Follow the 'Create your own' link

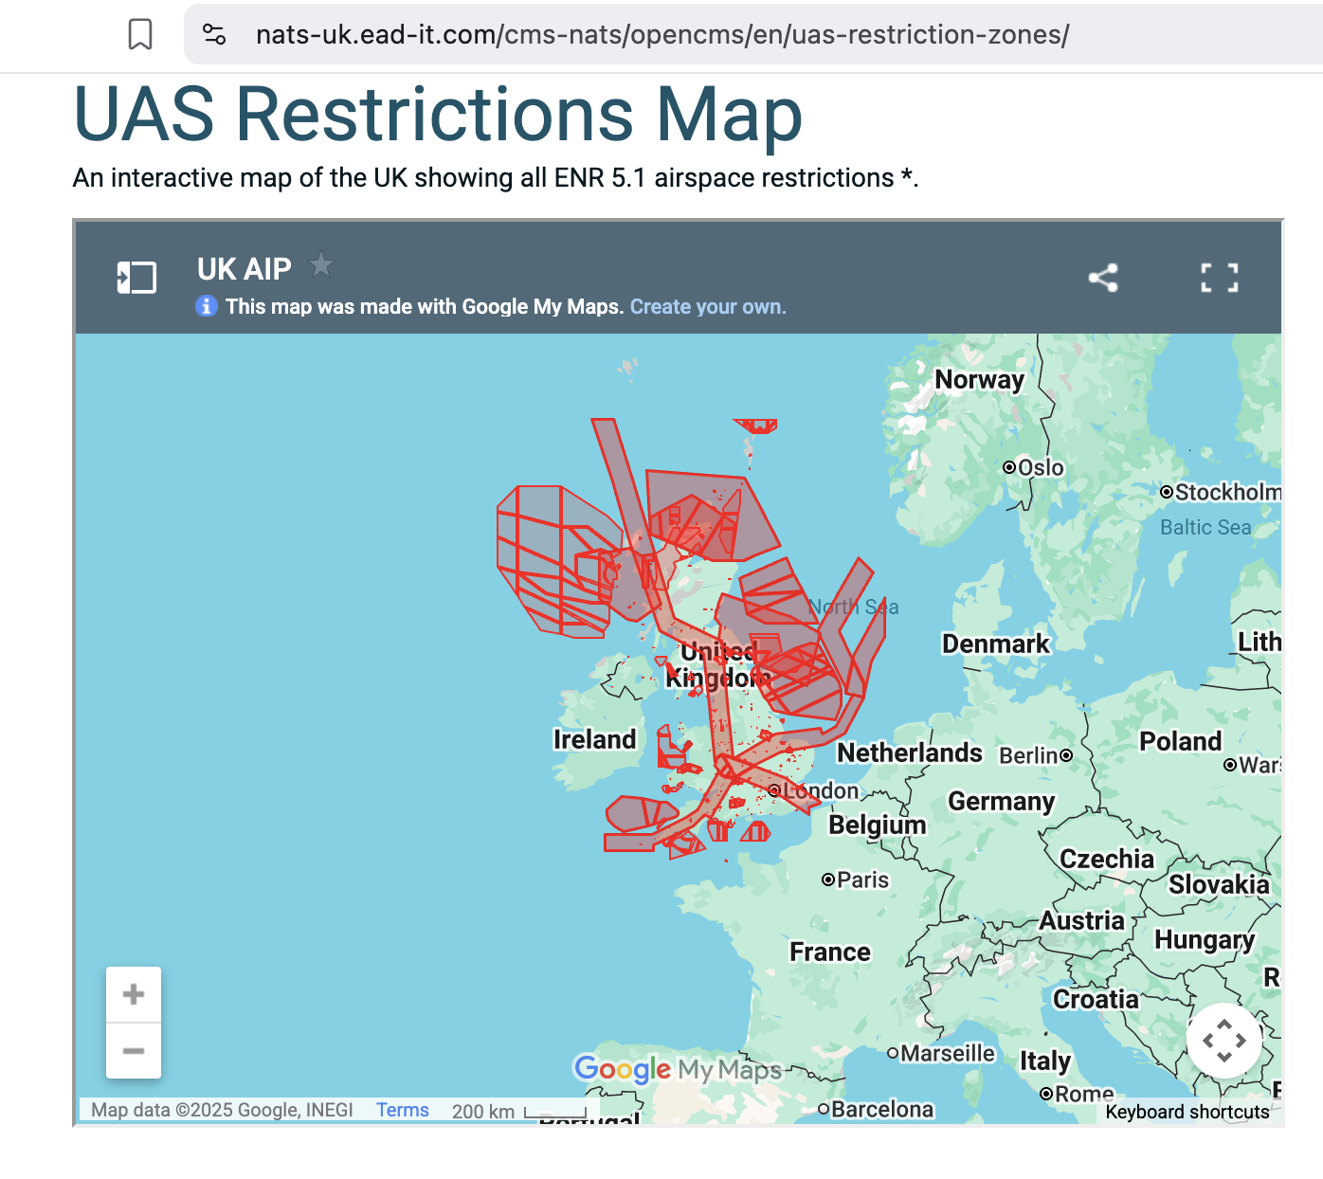pyautogui.click(x=708, y=306)
